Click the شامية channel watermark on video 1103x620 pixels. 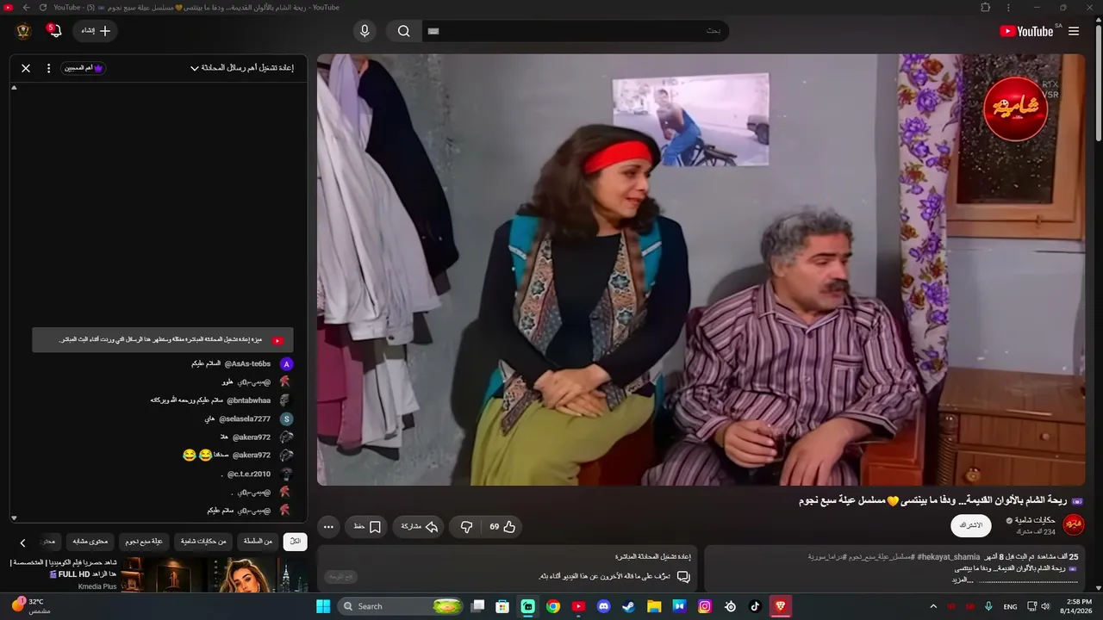point(1015,108)
